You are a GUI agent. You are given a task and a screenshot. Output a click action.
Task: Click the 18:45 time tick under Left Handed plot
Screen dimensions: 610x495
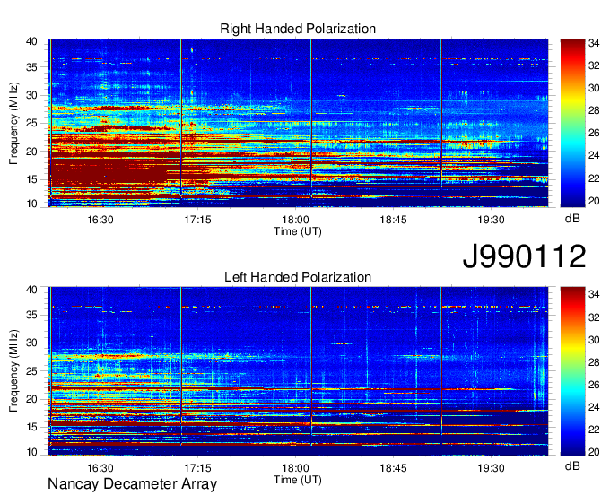coord(393,468)
